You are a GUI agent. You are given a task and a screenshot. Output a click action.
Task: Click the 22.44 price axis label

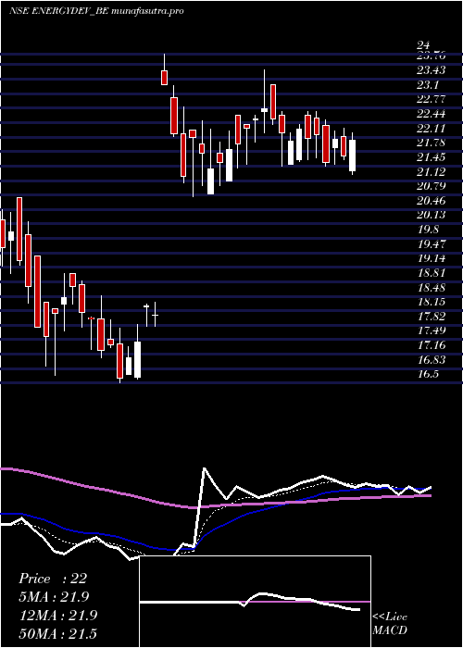pos(432,114)
